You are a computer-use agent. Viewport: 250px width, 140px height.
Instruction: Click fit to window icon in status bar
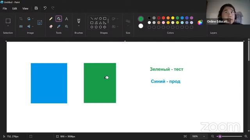(x=185, y=136)
